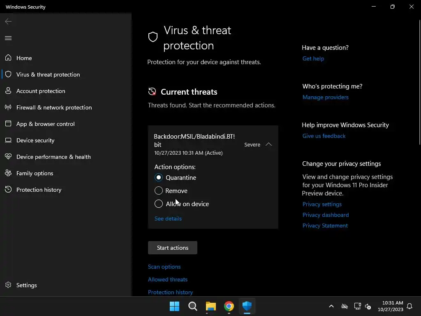Screen dimensions: 421x316
Task: Open the notification bell
Action: tap(409, 306)
